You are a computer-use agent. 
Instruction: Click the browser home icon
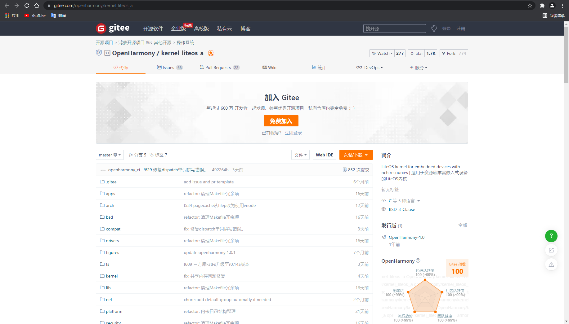coord(37,6)
